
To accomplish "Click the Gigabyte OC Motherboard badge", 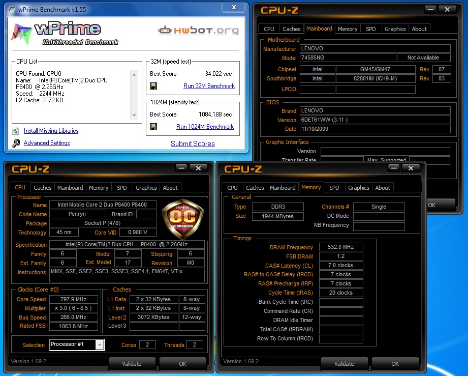I will tap(182, 219).
